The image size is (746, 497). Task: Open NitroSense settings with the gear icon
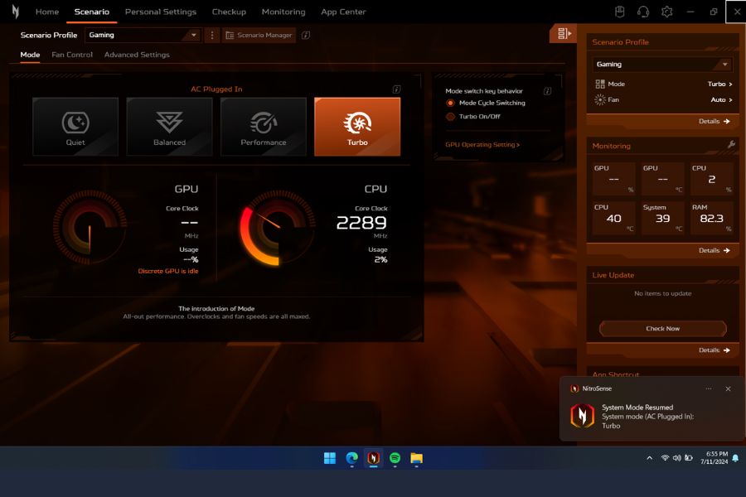coord(666,12)
